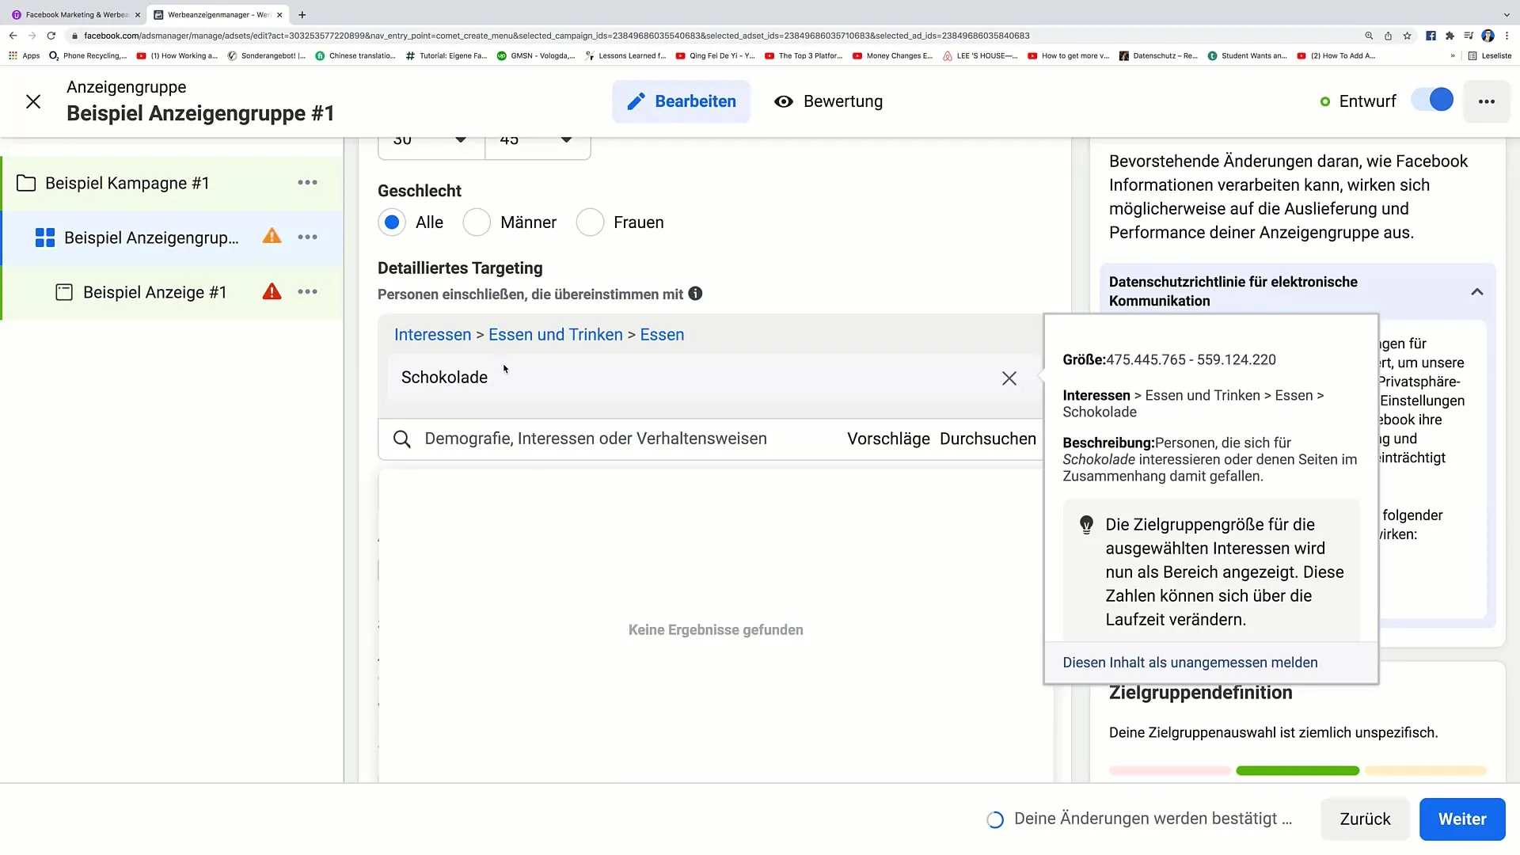Select Männer gender radio button
Viewport: 1520px width, 855px height.
point(477,222)
